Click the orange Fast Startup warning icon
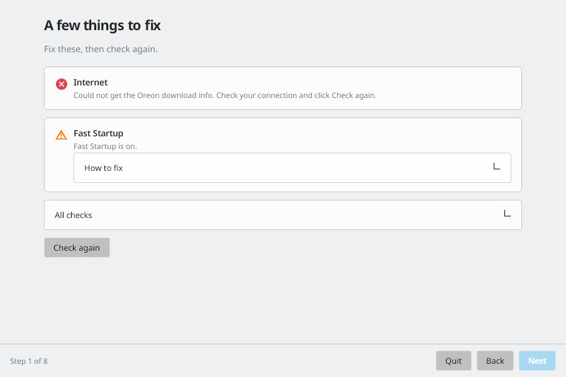The width and height of the screenshot is (566, 377). point(62,135)
